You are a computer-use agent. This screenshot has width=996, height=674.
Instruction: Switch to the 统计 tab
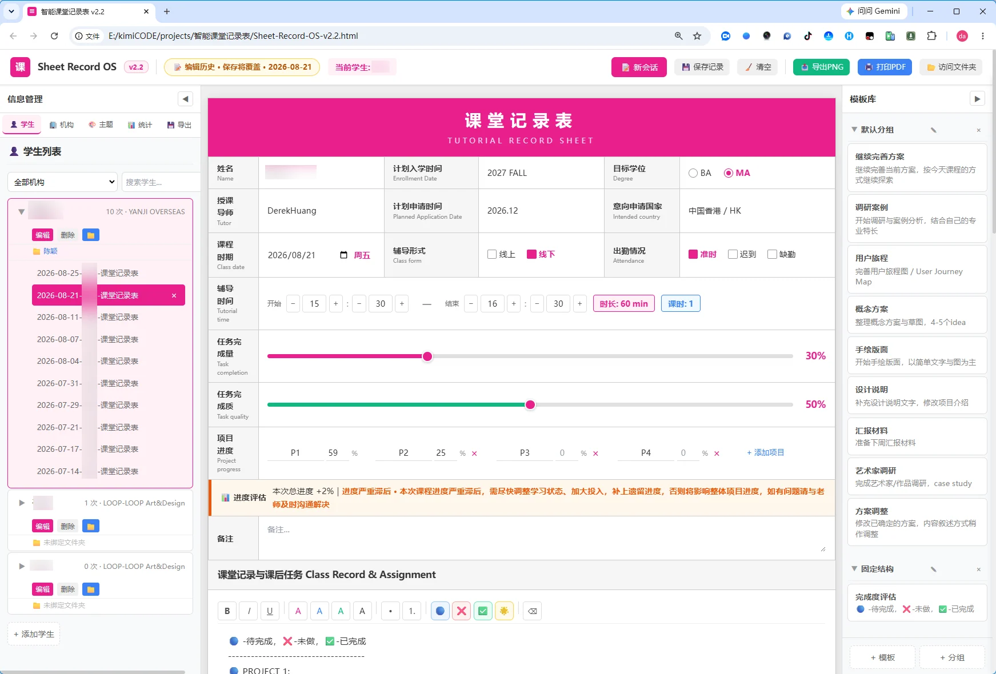coord(140,125)
